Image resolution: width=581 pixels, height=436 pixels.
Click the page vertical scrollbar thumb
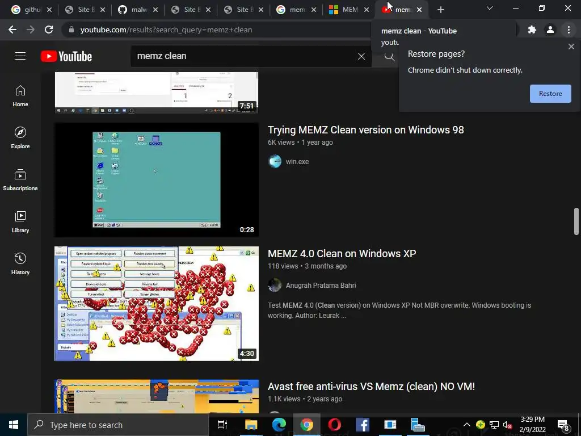pyautogui.click(x=576, y=221)
